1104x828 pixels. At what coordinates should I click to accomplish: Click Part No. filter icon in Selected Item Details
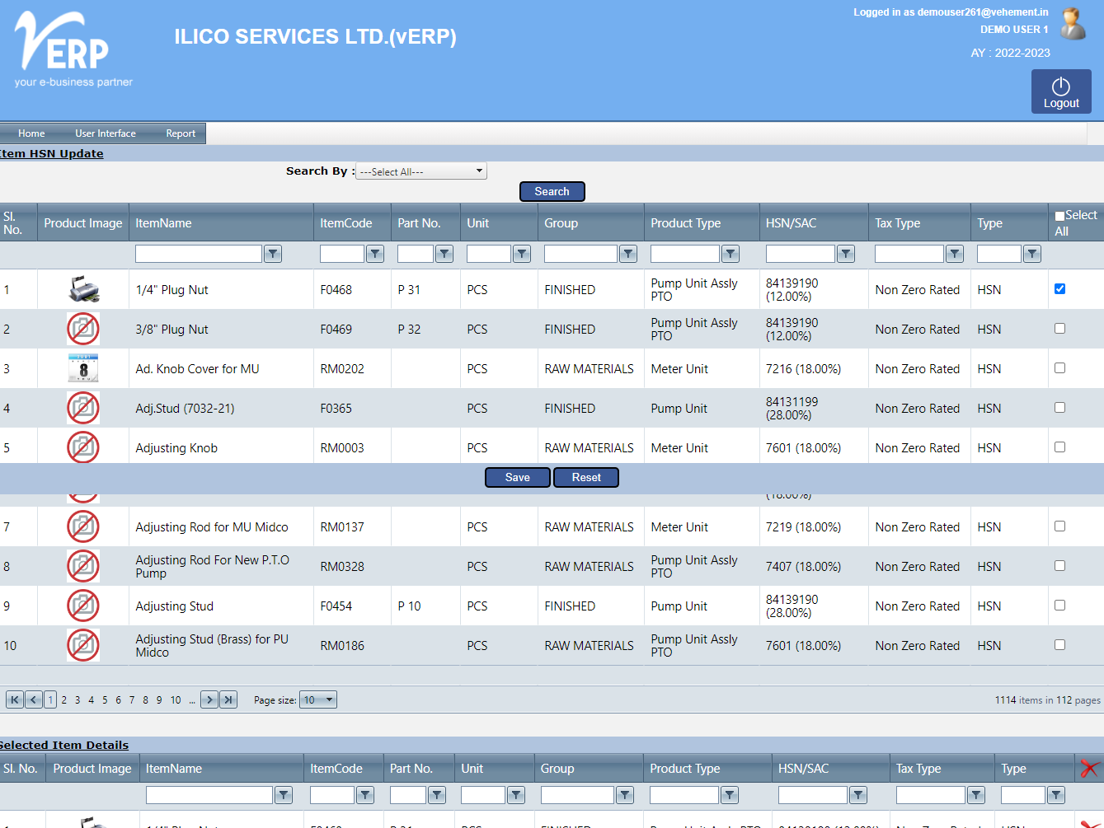pos(437,795)
